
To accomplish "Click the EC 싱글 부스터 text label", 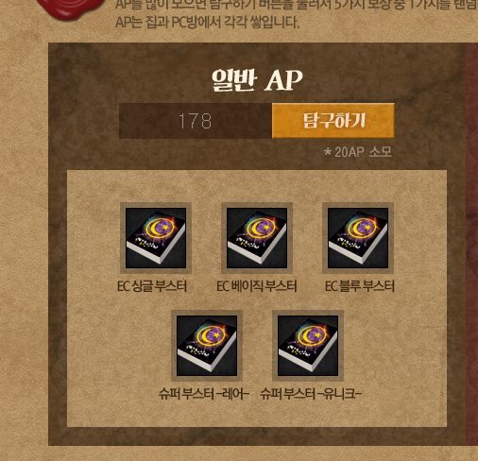I will (152, 286).
